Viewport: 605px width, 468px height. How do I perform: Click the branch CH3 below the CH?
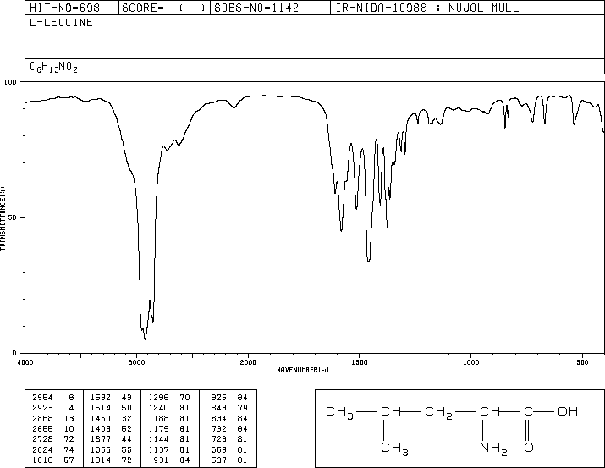coord(394,449)
